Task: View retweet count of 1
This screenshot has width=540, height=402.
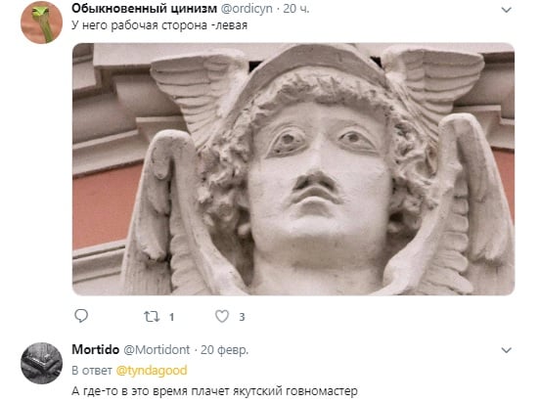Action: pos(171,317)
